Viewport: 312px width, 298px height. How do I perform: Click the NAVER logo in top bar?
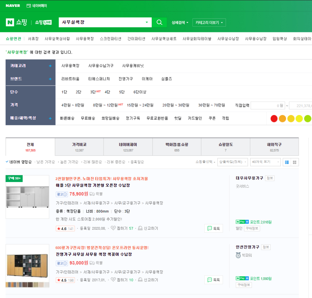(13, 6)
